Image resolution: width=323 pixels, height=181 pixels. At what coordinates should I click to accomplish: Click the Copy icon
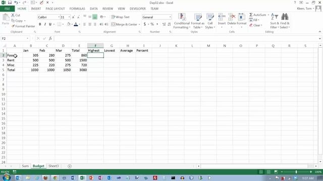pos(13,21)
